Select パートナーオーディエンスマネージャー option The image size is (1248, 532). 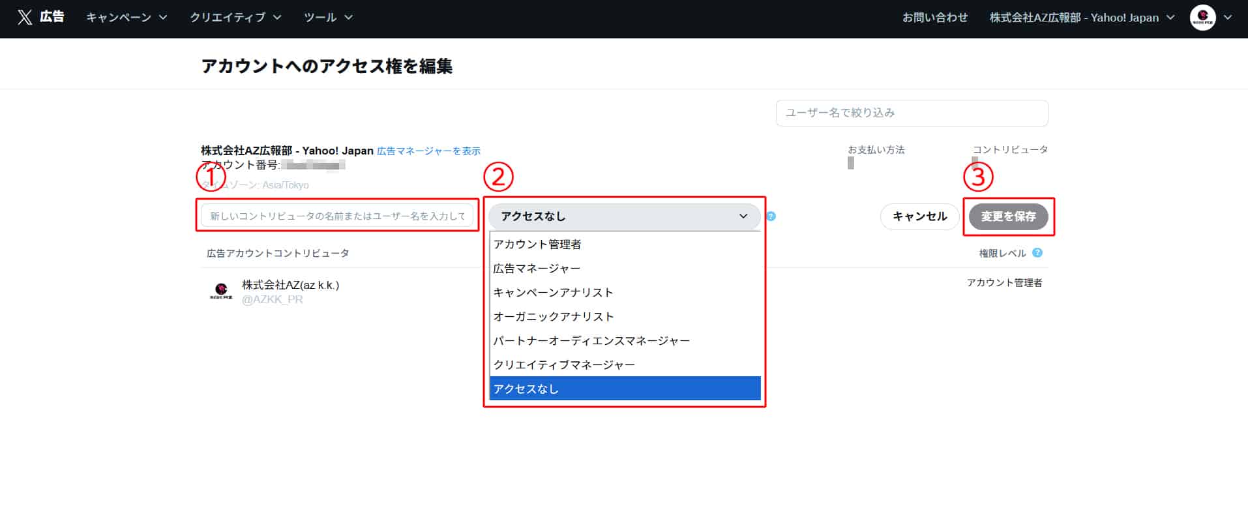tap(591, 341)
